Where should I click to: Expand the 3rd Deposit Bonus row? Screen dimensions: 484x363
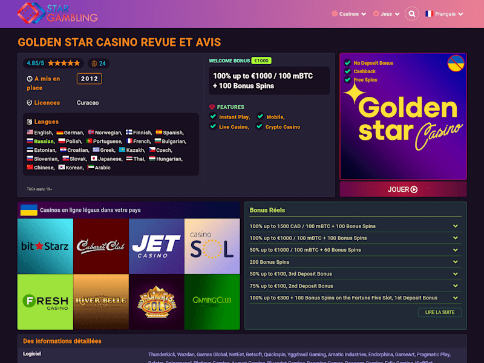coord(355,274)
